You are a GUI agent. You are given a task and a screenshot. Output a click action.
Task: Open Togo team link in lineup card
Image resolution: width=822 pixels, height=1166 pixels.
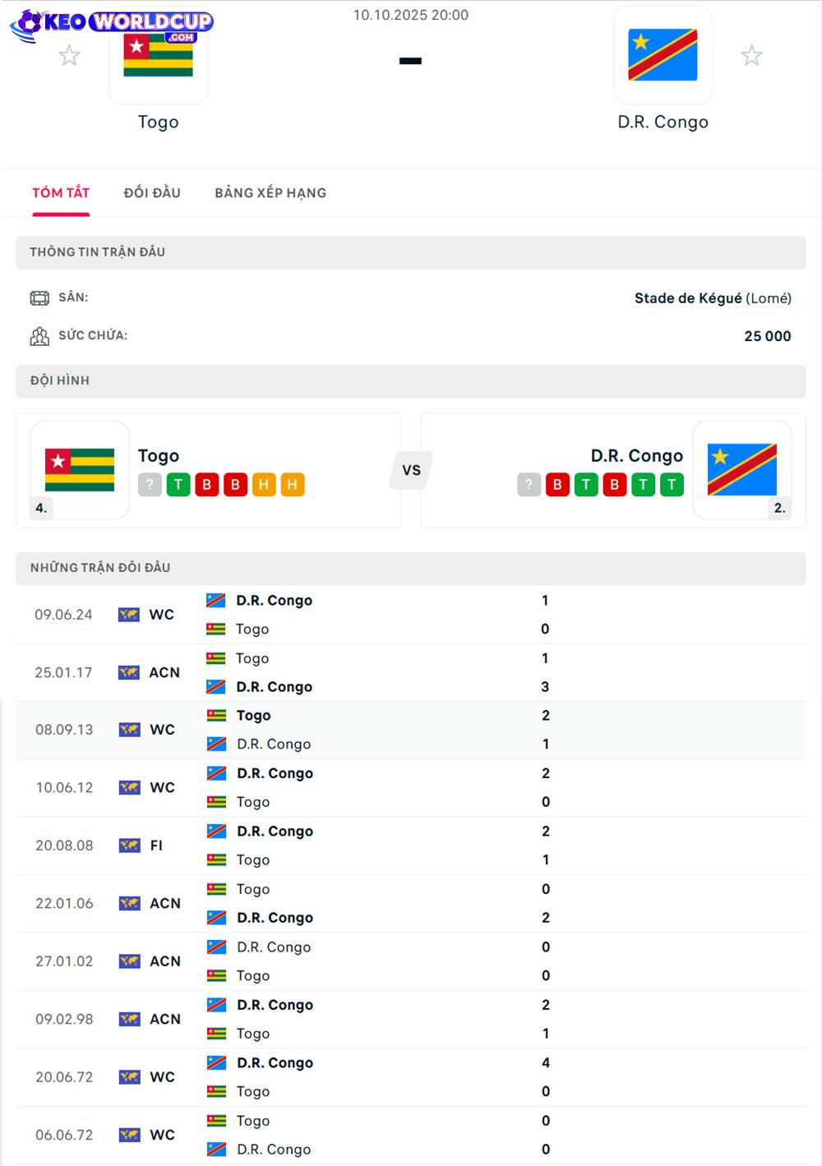point(159,456)
